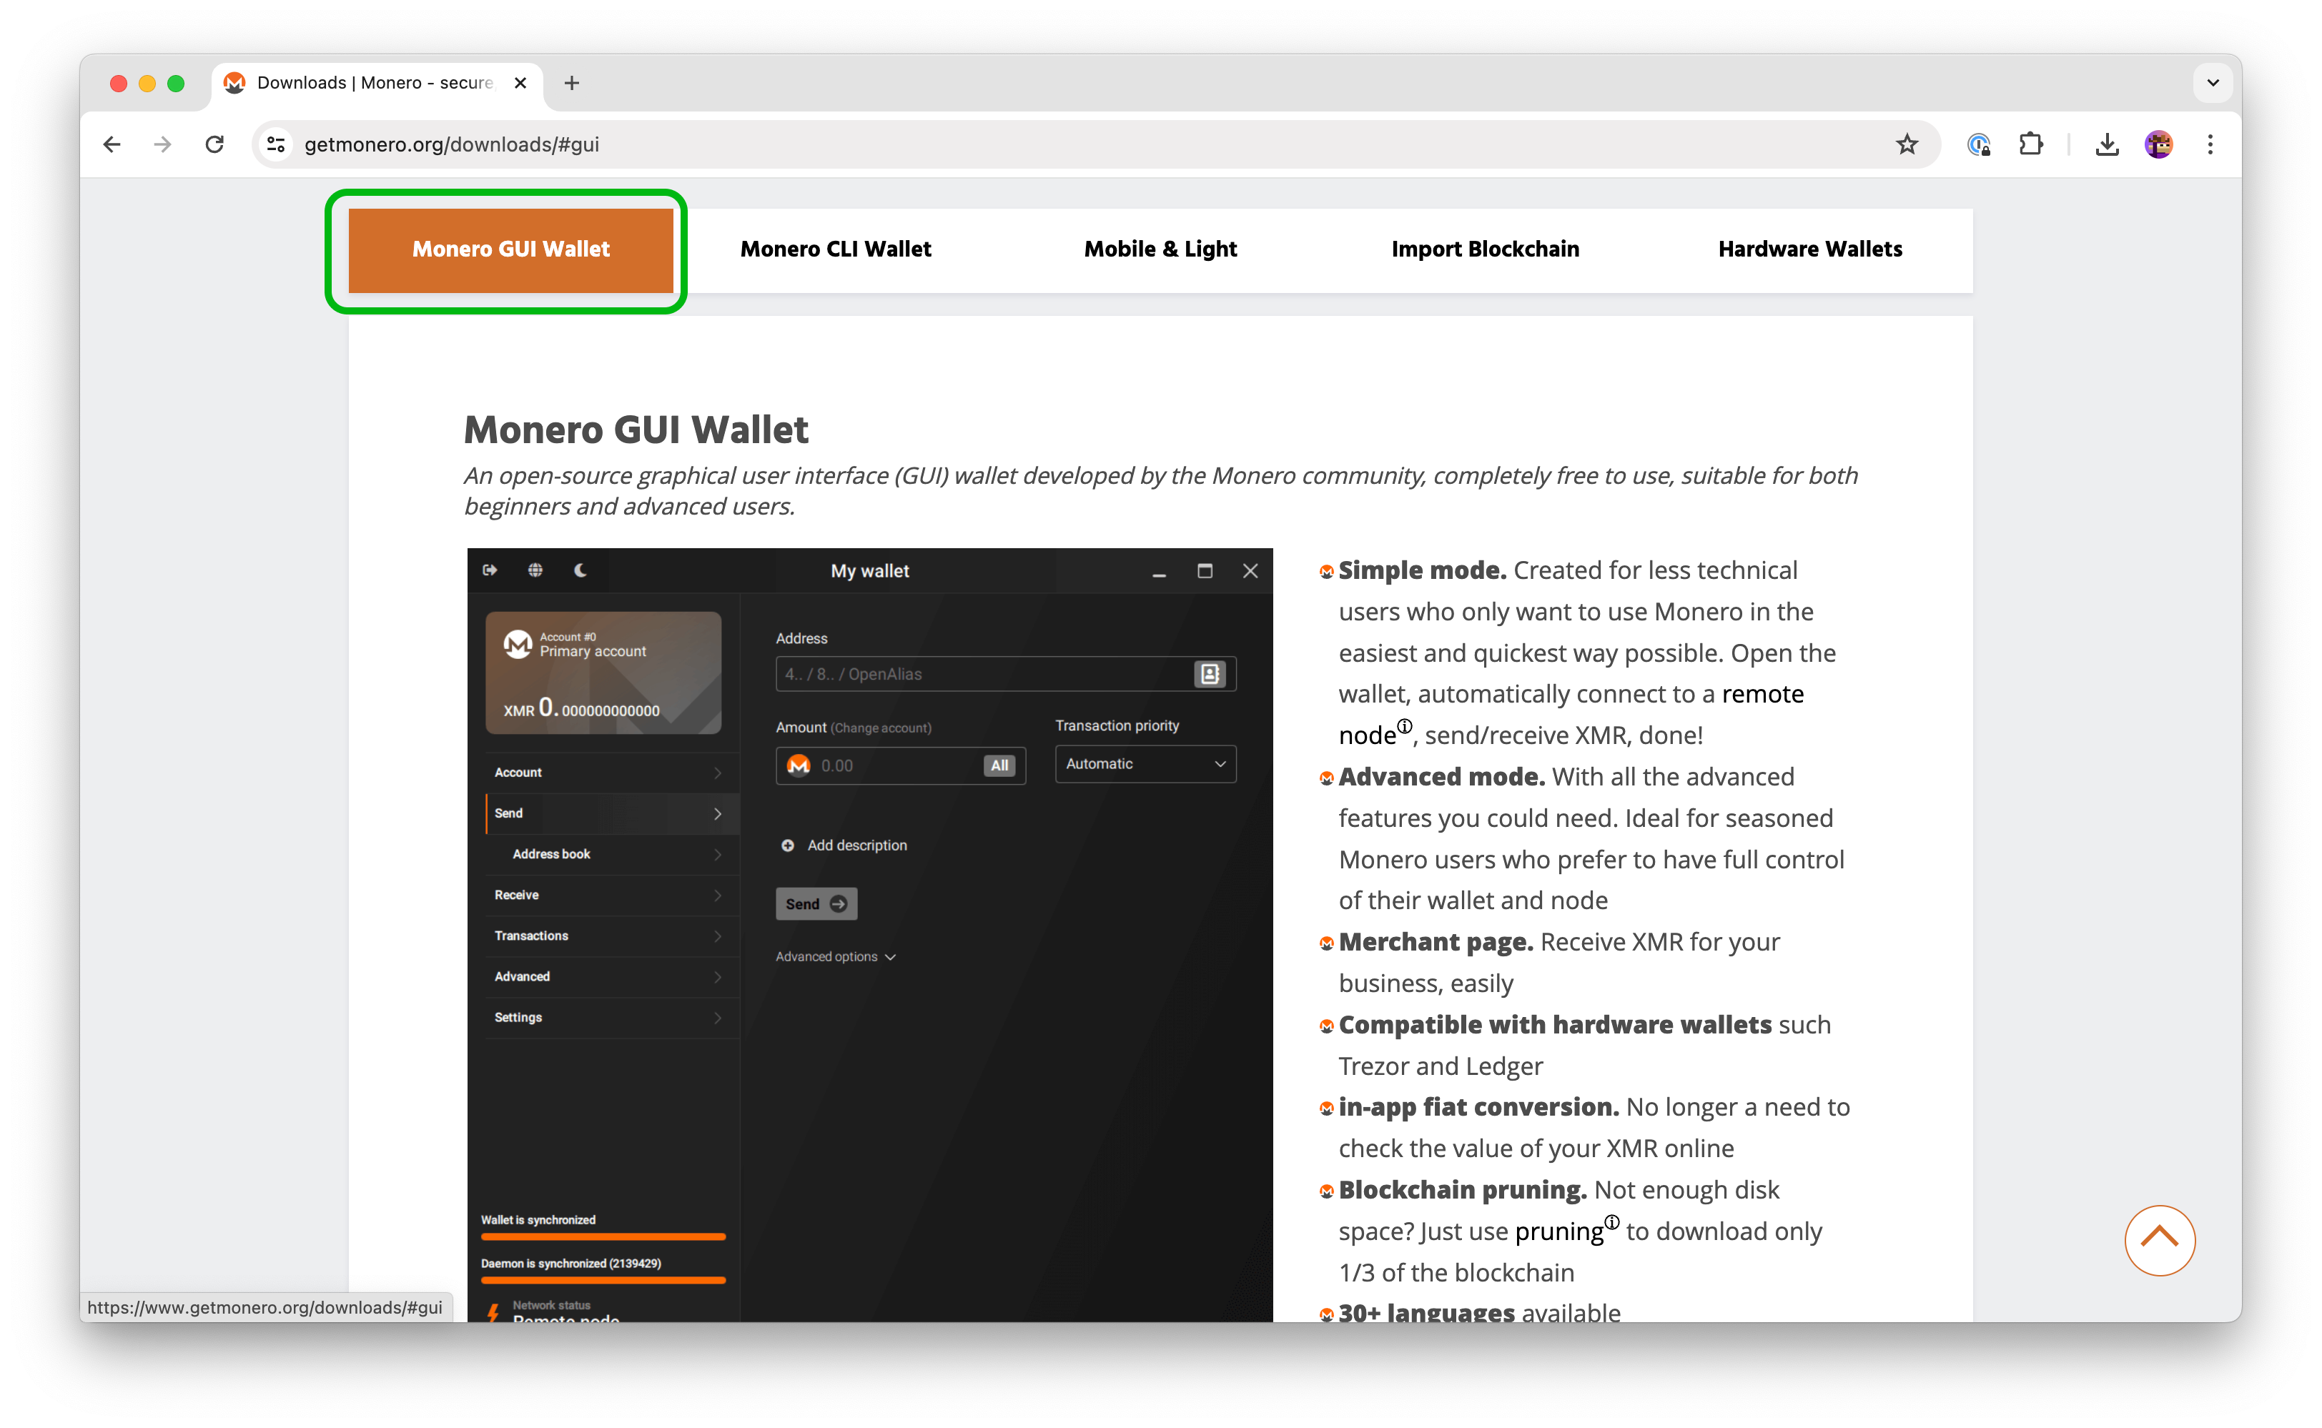Open the Chrome profile avatar
The image size is (2322, 1428).
tap(2158, 144)
